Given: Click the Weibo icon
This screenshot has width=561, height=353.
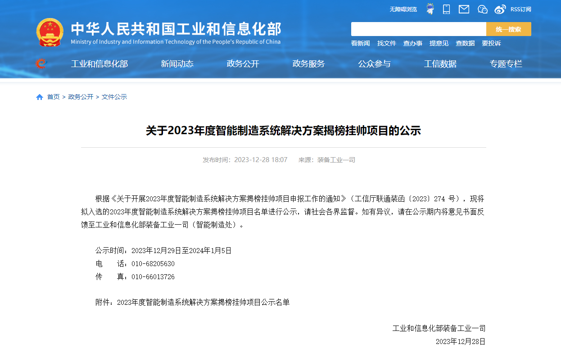Looking at the screenshot, I should pos(500,9).
